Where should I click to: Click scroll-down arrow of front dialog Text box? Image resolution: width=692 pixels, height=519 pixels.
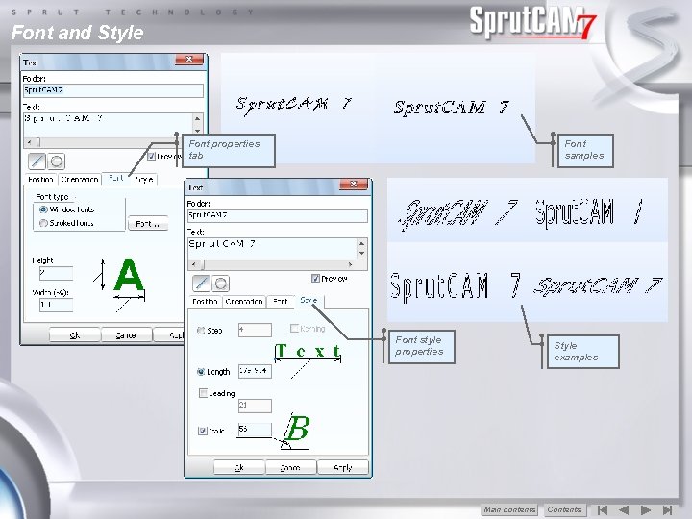(362, 254)
